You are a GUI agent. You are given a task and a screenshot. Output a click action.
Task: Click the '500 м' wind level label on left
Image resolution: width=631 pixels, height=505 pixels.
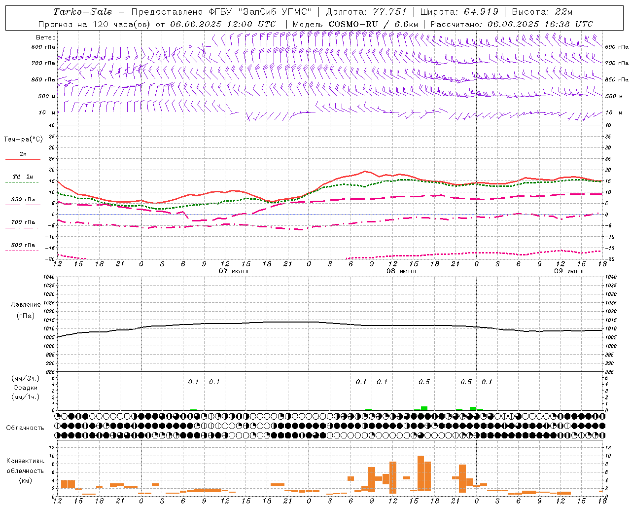[47, 96]
